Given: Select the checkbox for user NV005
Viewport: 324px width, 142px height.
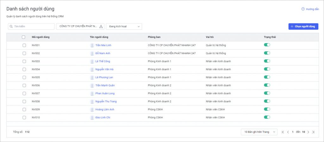Looking at the screenshot, I should pos(24,77).
